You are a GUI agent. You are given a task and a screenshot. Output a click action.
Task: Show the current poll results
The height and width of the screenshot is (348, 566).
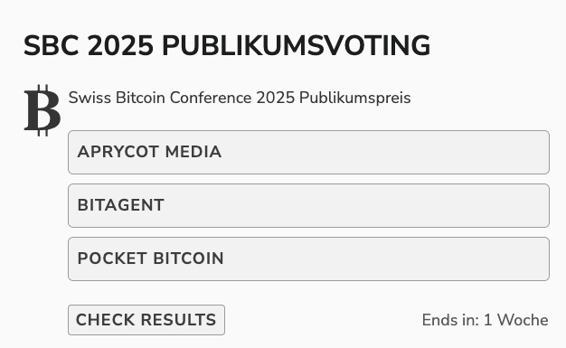pyautogui.click(x=146, y=320)
